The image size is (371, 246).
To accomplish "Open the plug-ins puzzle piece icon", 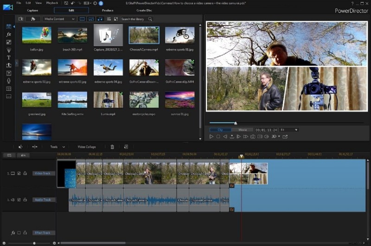I will click(32, 19).
